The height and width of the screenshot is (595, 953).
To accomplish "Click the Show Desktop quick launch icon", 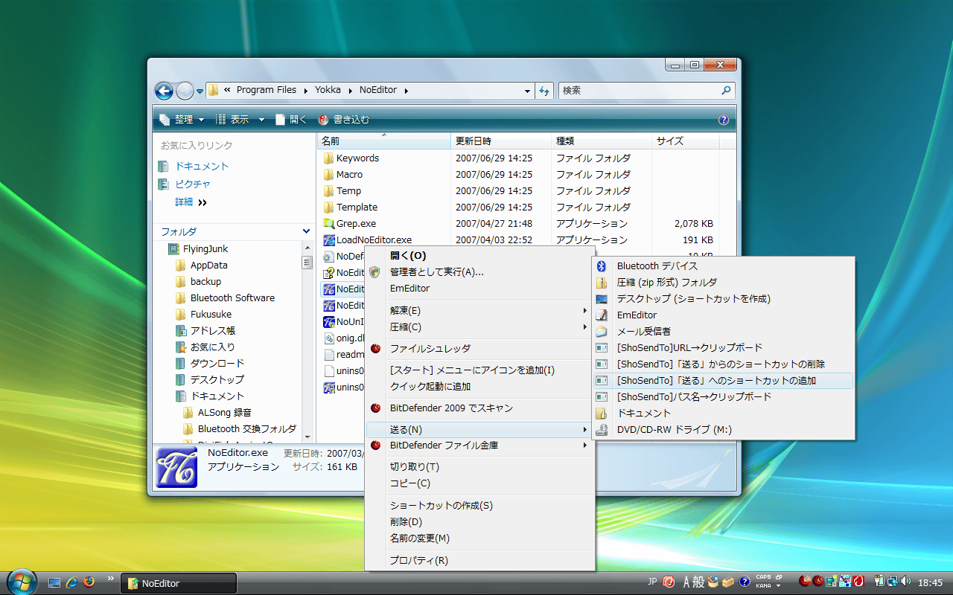I will point(54,582).
